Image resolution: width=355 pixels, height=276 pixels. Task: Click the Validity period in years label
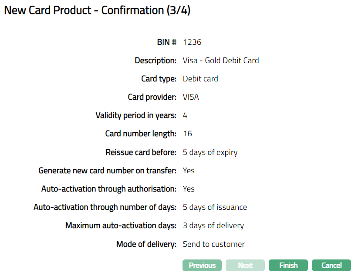click(136, 115)
